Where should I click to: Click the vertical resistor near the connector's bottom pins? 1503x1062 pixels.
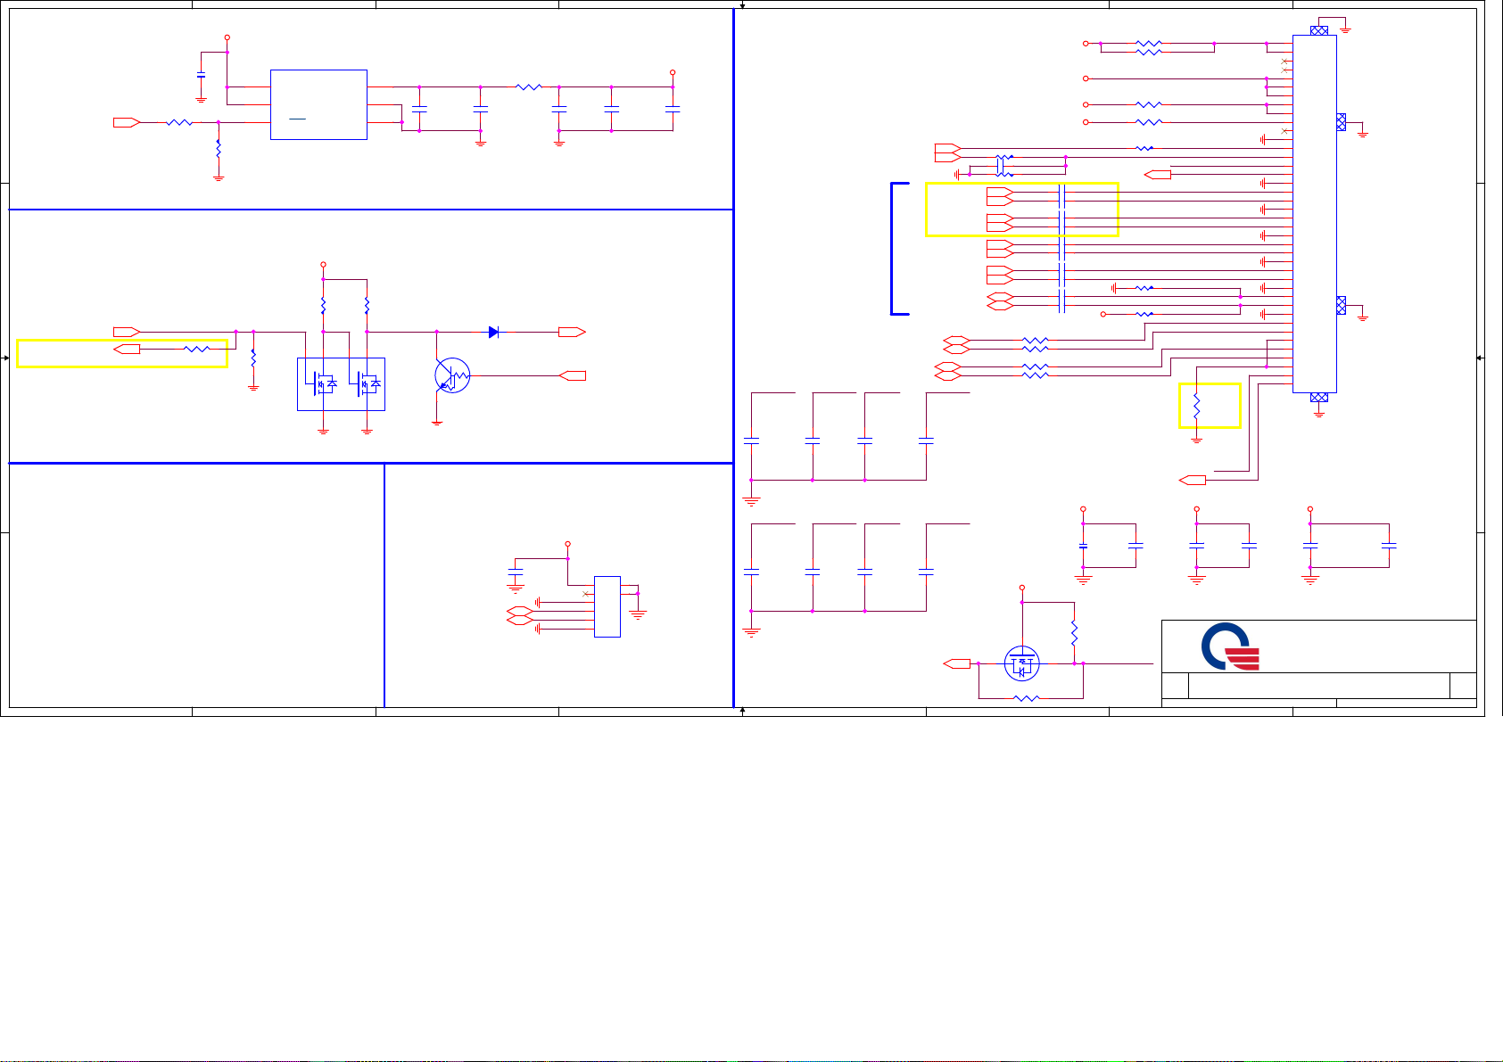[1197, 407]
